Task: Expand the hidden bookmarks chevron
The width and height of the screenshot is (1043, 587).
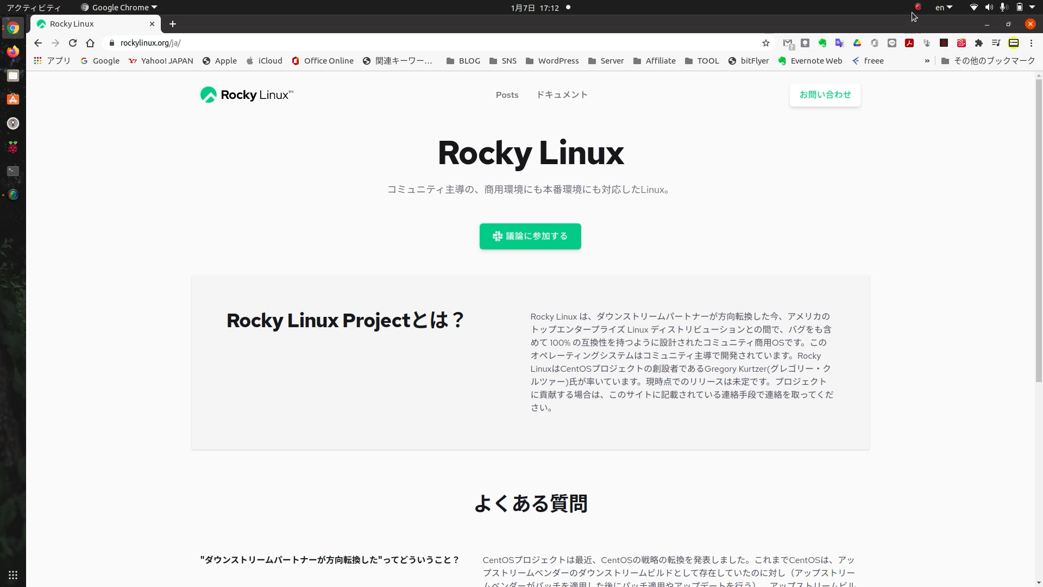Action: pyautogui.click(x=927, y=61)
